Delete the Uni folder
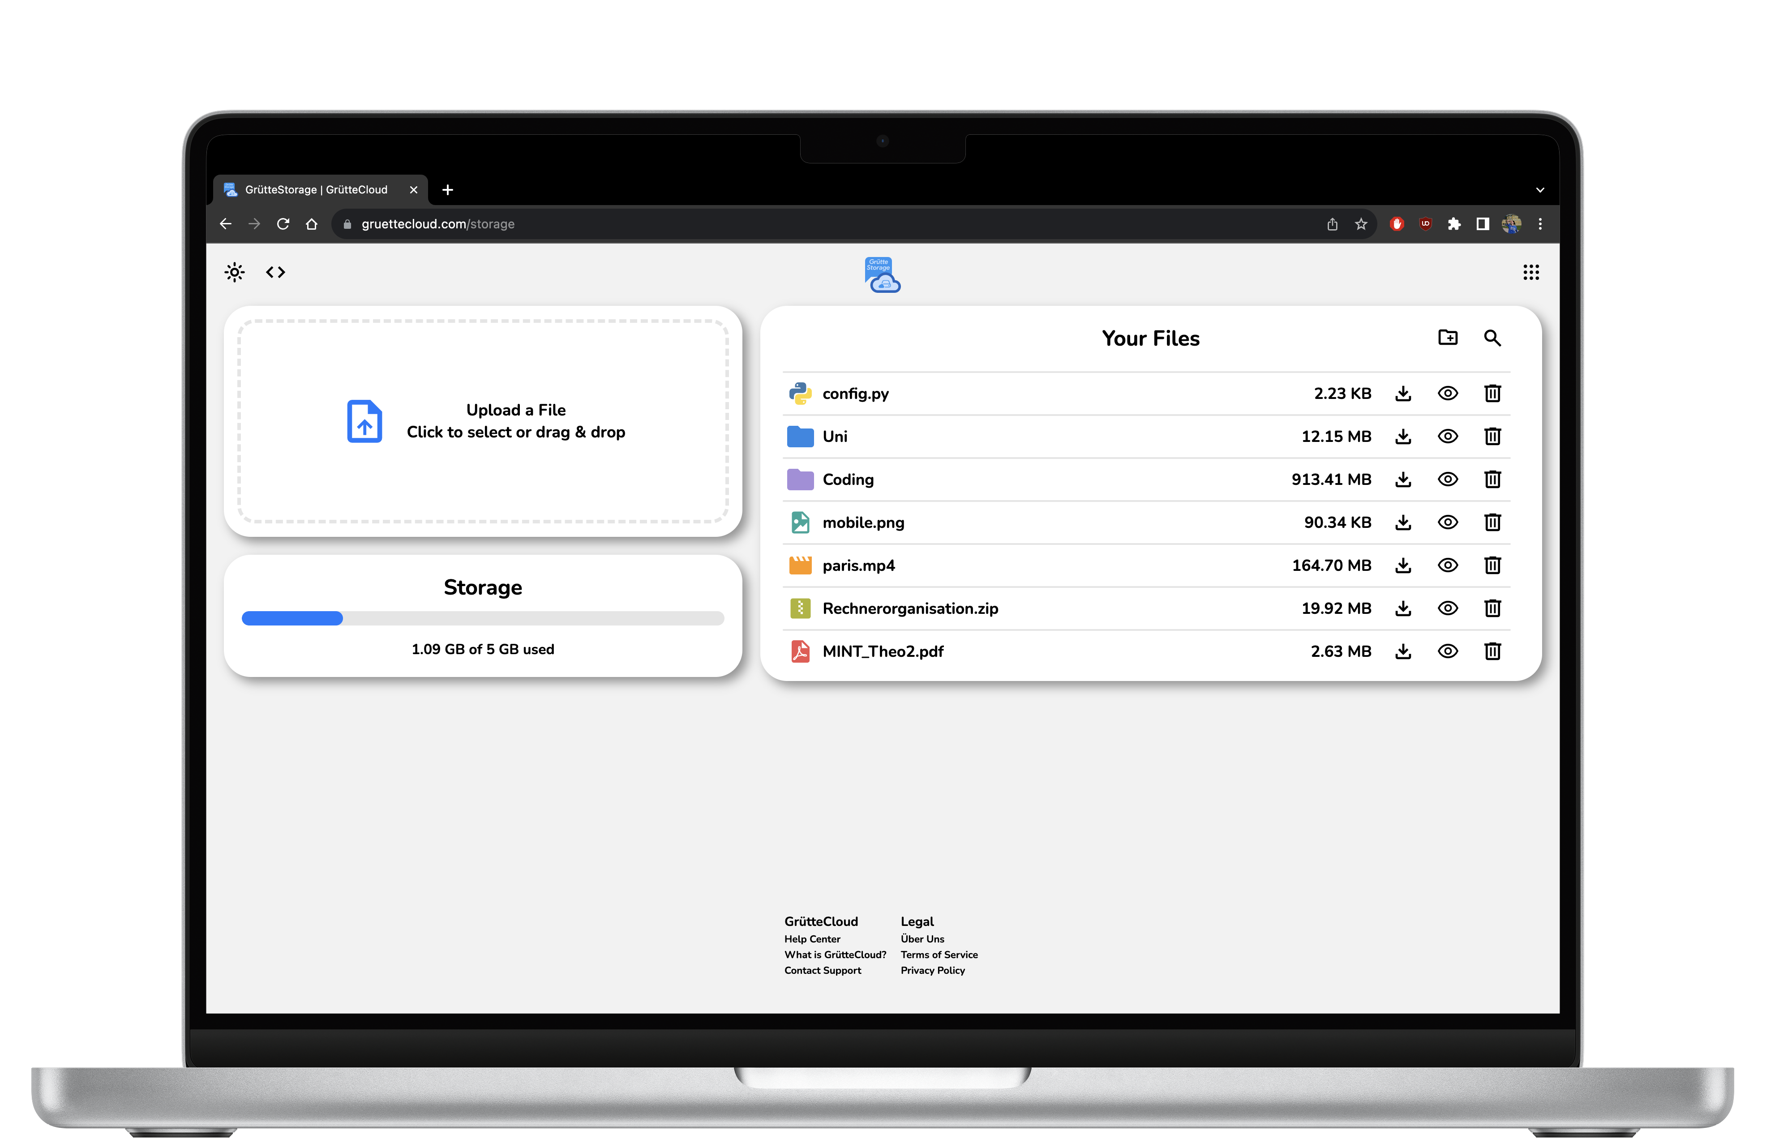The height and width of the screenshot is (1148, 1766). pos(1492,437)
